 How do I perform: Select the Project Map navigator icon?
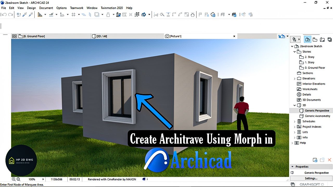point(308,39)
